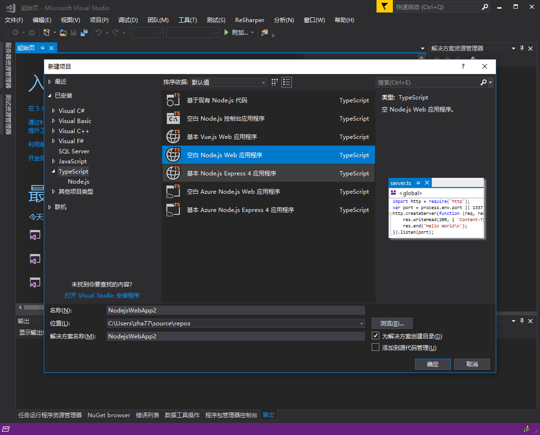Click the open file folder icon
The image size is (540, 435).
63,32
